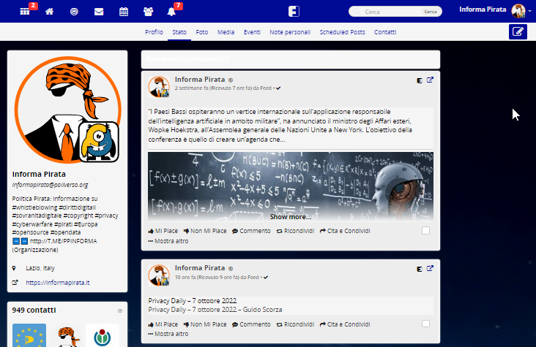Viewport: 536px width, 347px height.
Task: Click Commento on the Paesi Bassi post
Action: tap(251, 231)
